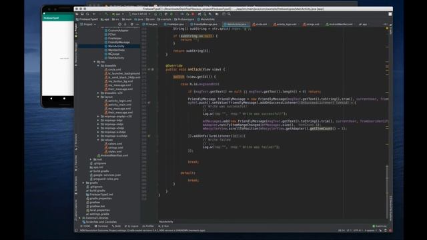Collapse the layout folder
This screenshot has width=427, height=240.
[x=98, y=97]
